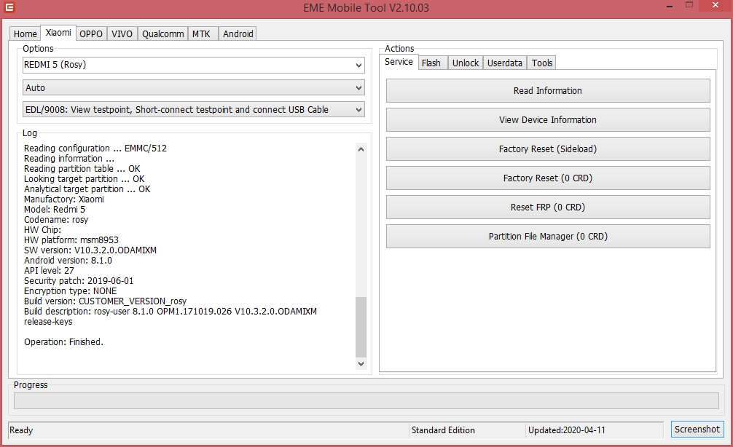This screenshot has width=733, height=447.
Task: Switch to the VIVO tab
Action: pos(122,33)
